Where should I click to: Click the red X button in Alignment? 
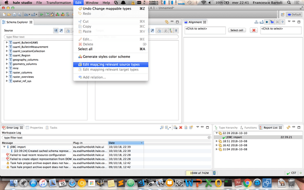coord(254,30)
